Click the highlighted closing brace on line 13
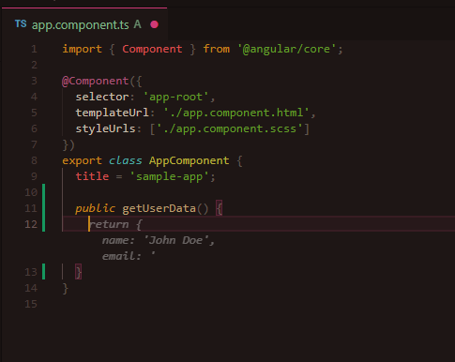This screenshot has width=455, height=362. [79, 272]
